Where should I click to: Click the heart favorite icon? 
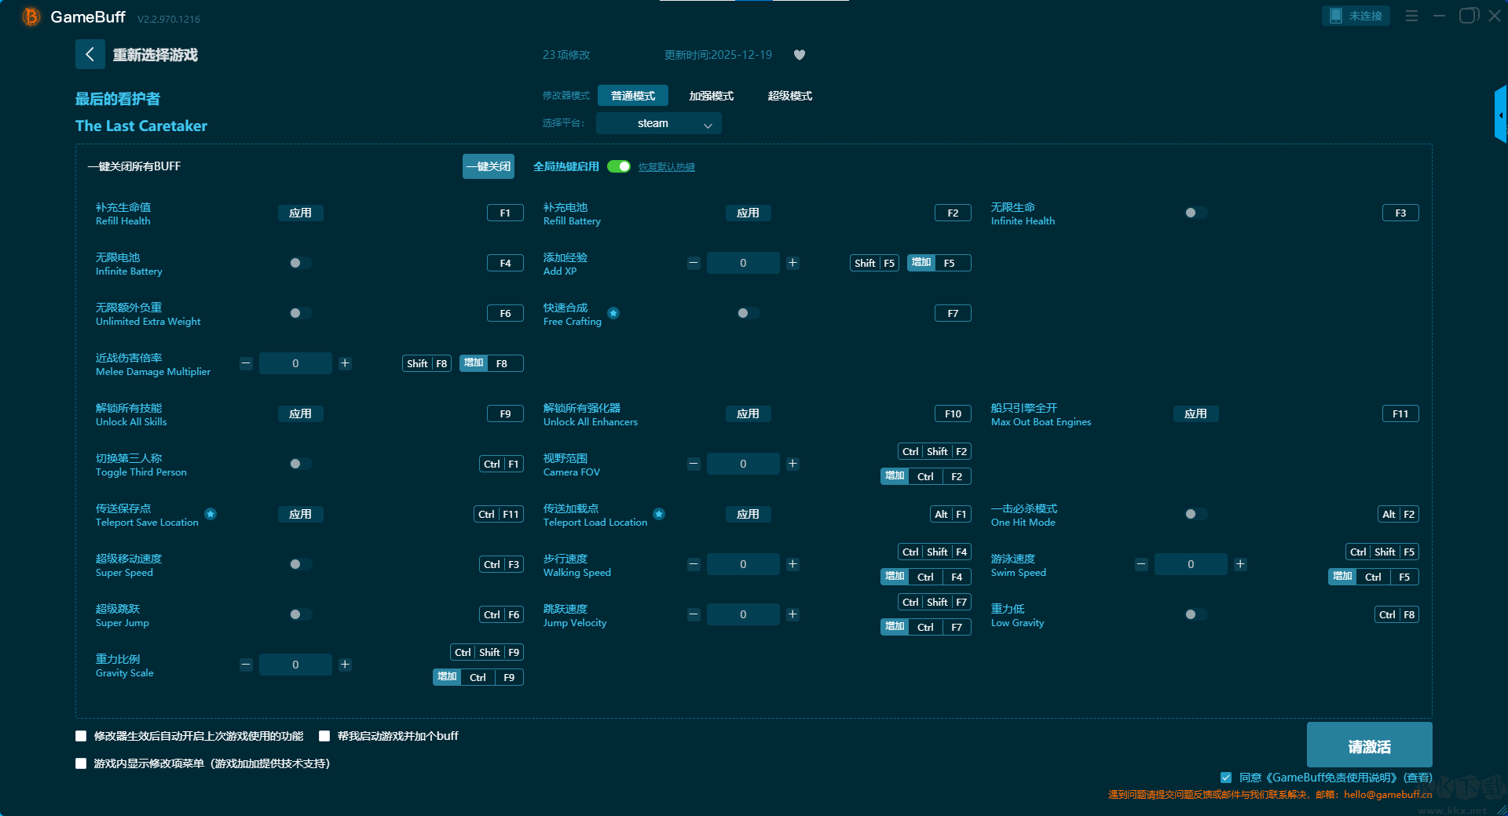click(800, 55)
